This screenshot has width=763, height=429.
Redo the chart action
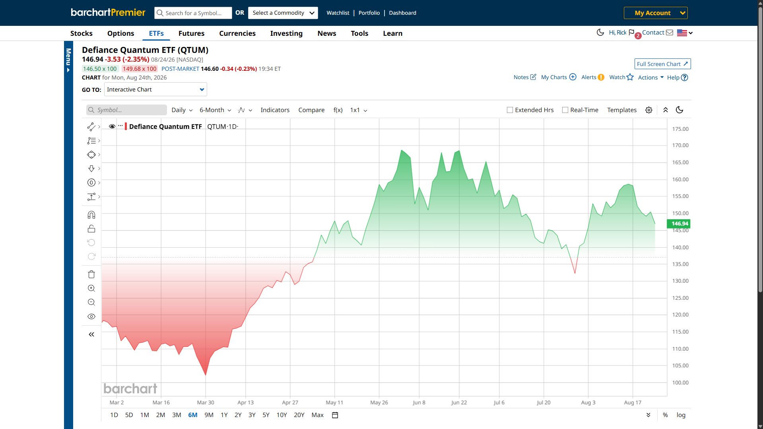pos(91,256)
